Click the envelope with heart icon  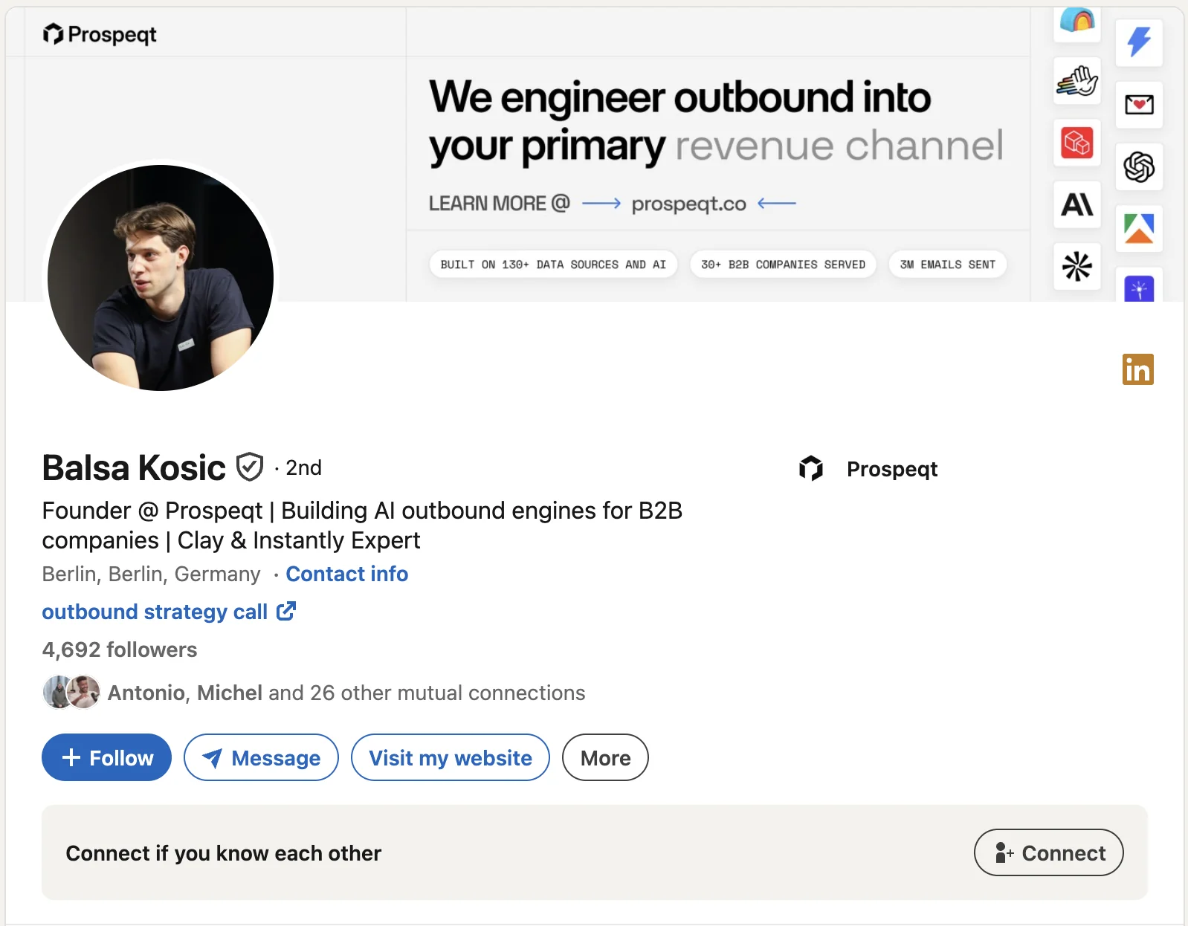pyautogui.click(x=1139, y=105)
